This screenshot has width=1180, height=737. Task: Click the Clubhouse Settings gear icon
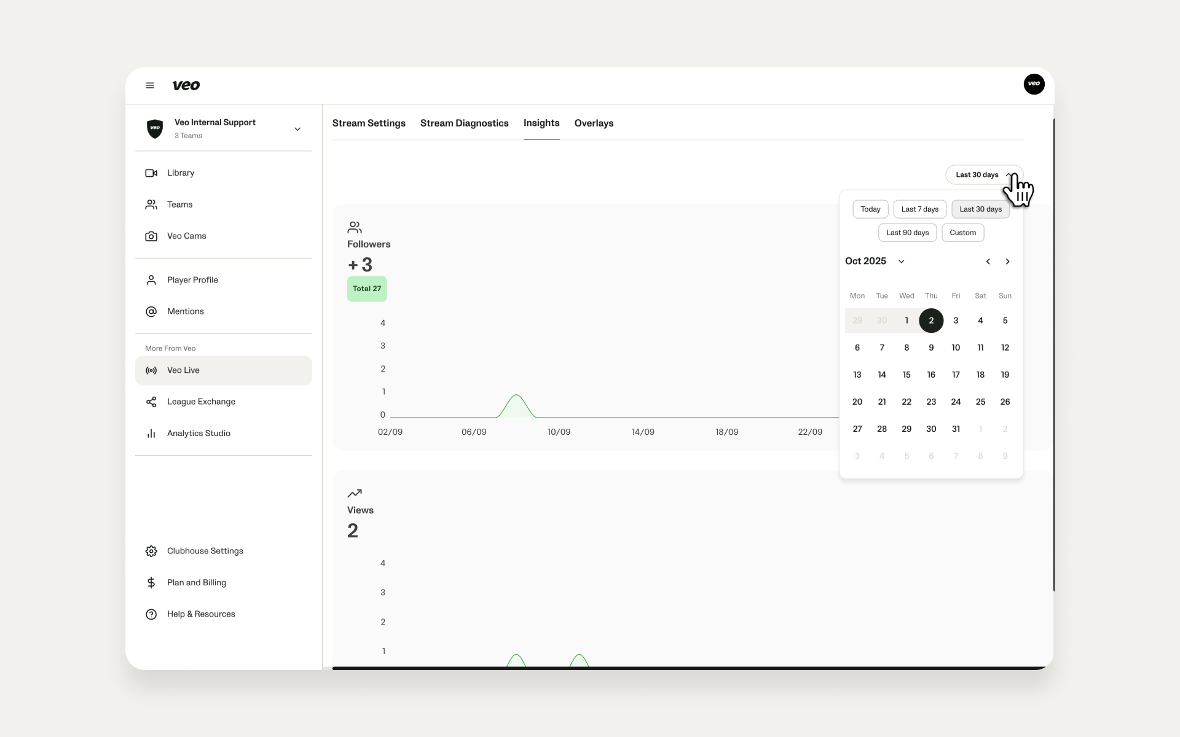[x=151, y=551]
